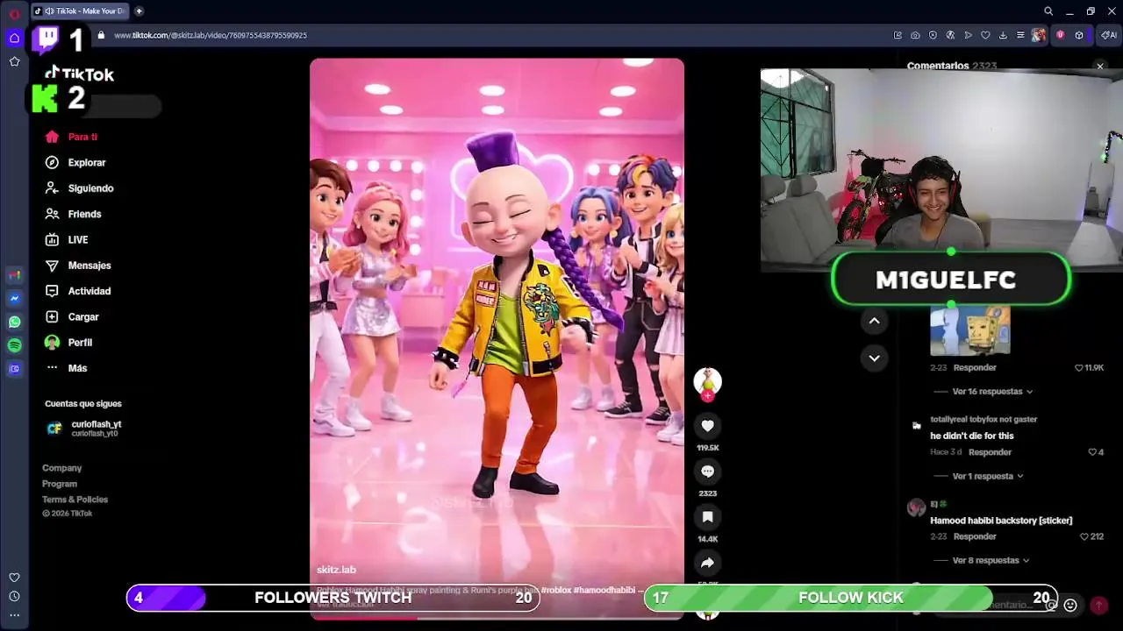Open the easy setup sliders icon
This screenshot has width=1123, height=631.
(1020, 35)
